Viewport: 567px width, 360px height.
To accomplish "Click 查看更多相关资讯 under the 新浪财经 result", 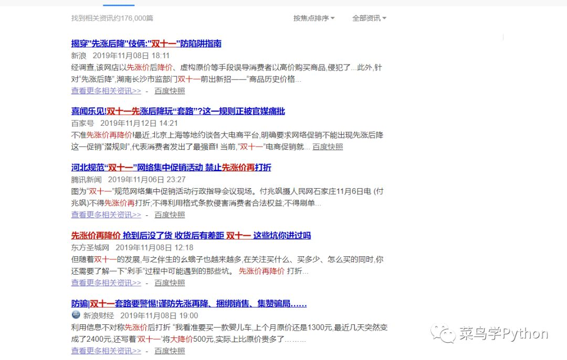I will (x=106, y=351).
